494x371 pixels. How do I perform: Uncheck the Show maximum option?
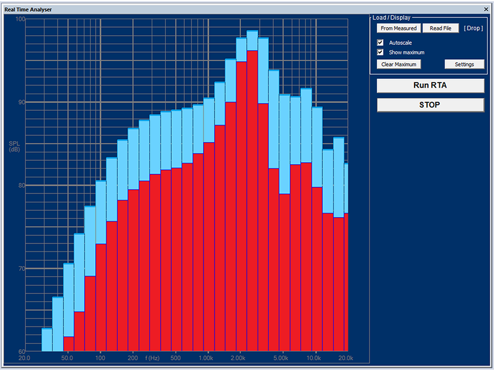click(x=381, y=52)
